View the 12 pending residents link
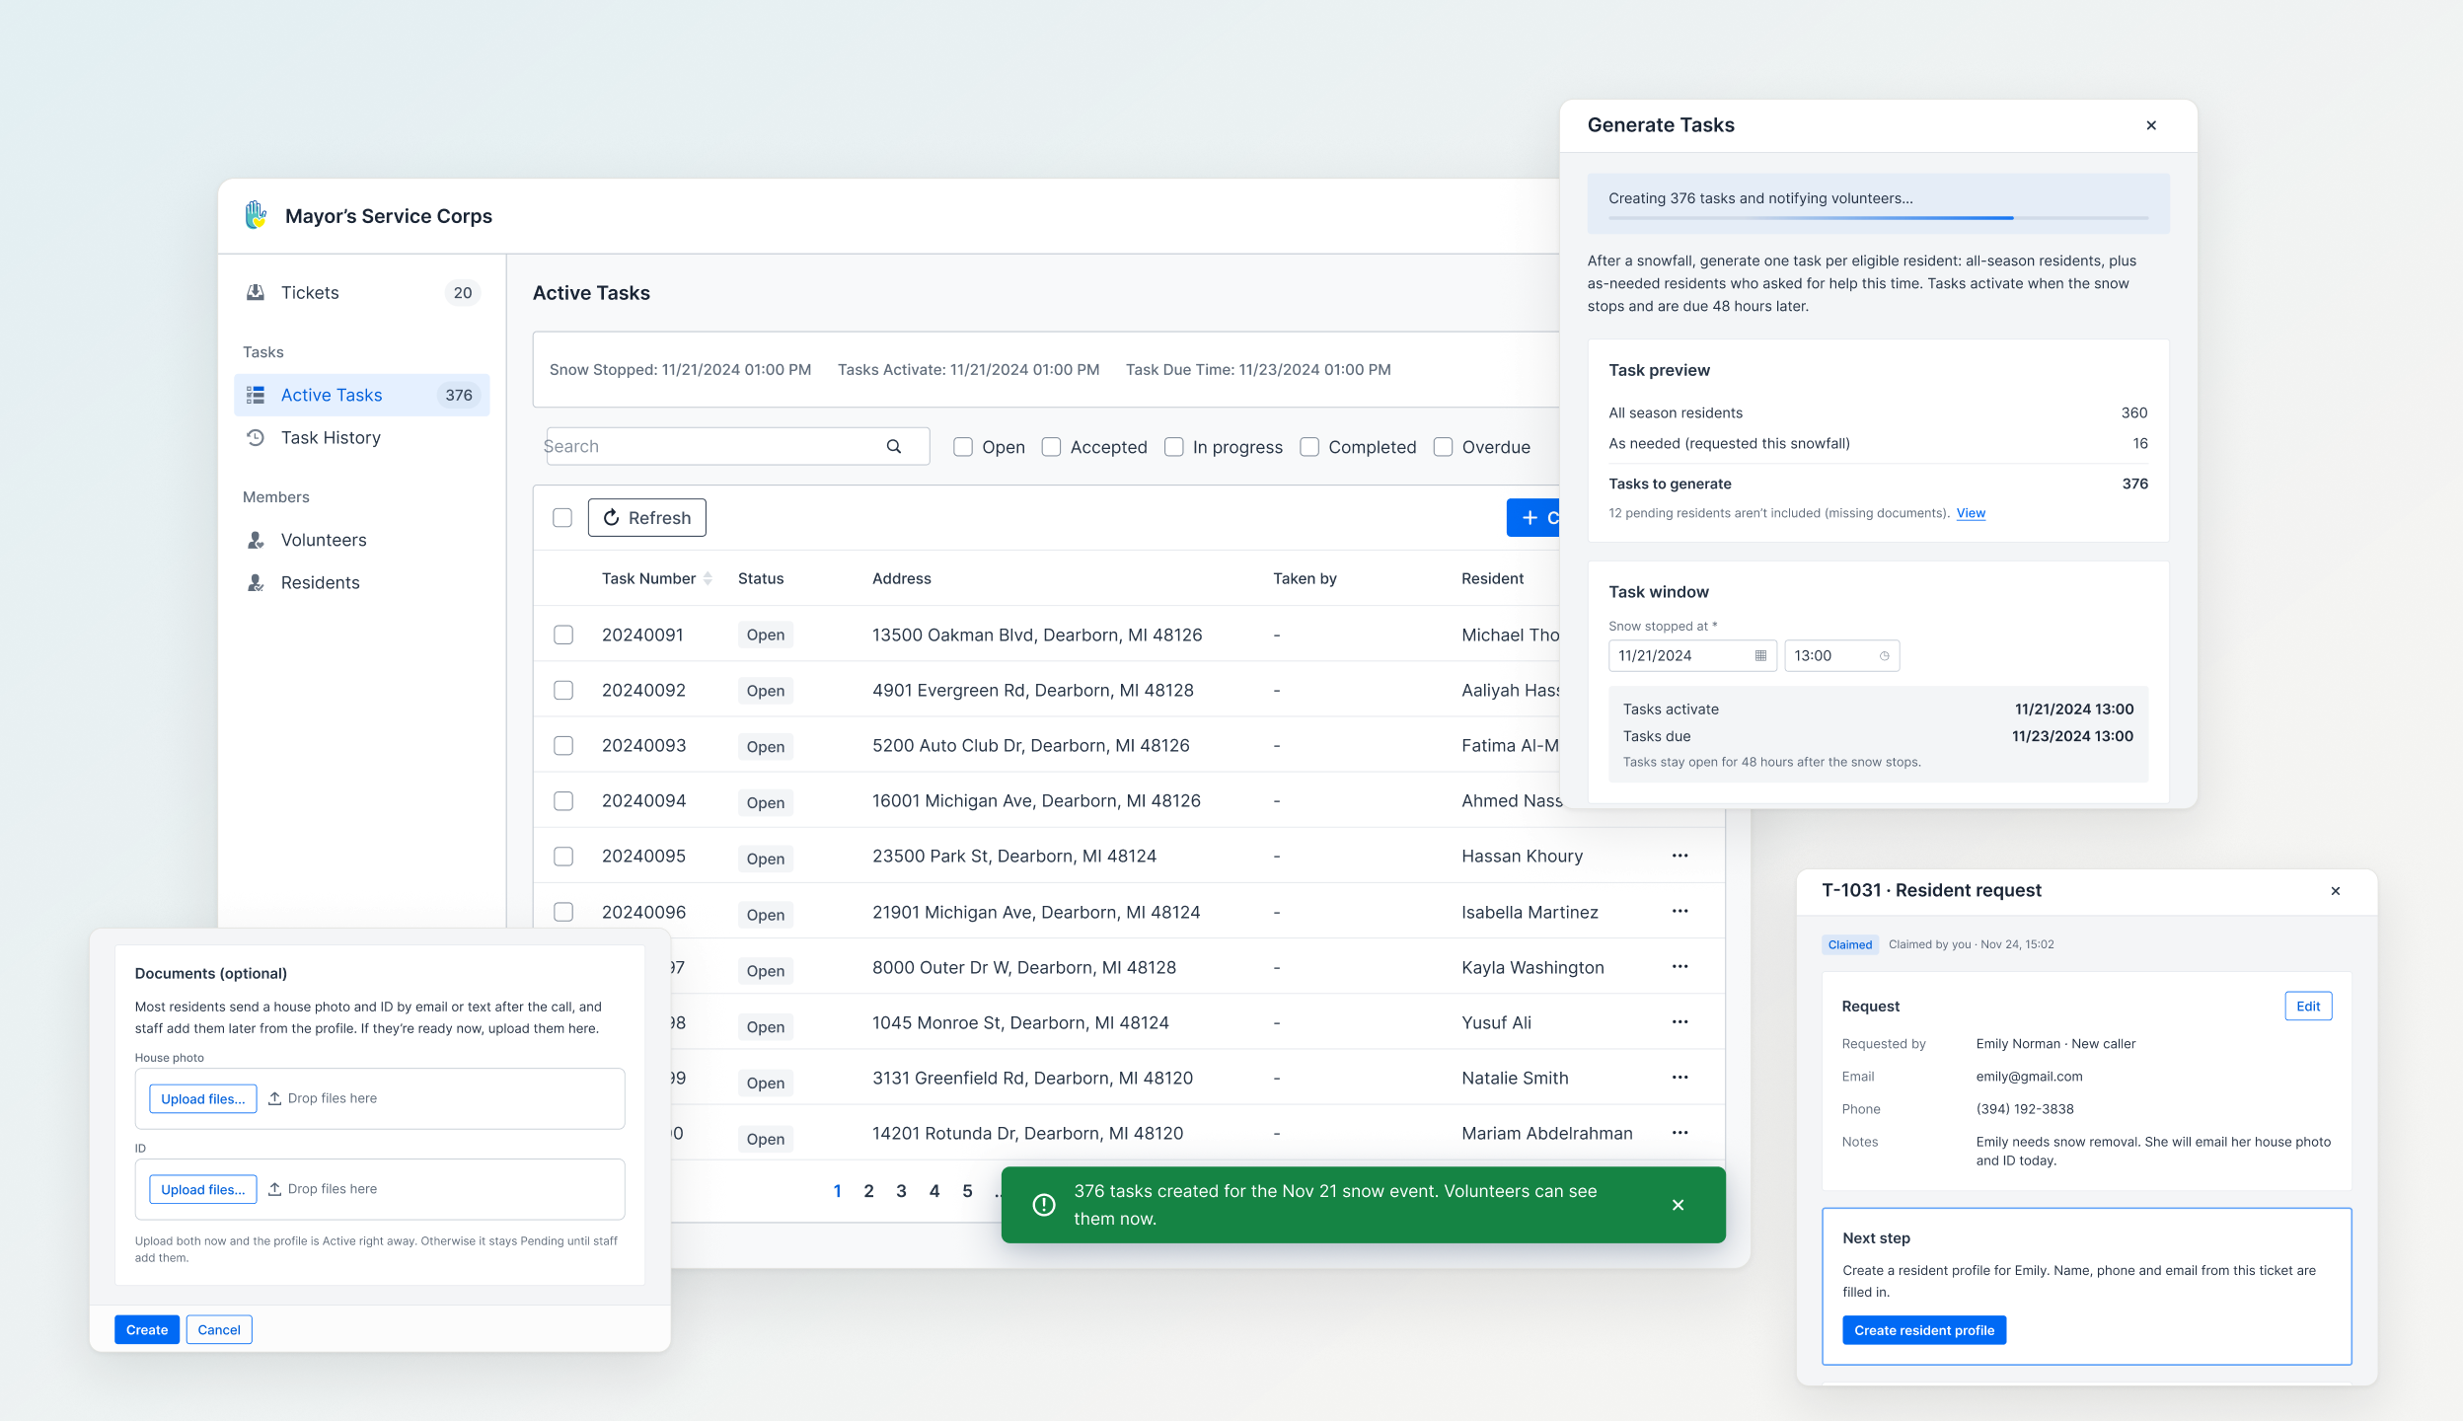The height and width of the screenshot is (1421, 2463). [1971, 513]
